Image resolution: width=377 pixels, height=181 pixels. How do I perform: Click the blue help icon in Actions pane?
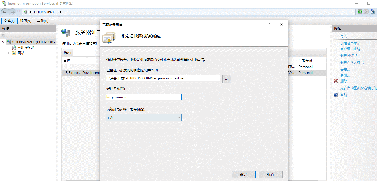[x=336, y=95]
